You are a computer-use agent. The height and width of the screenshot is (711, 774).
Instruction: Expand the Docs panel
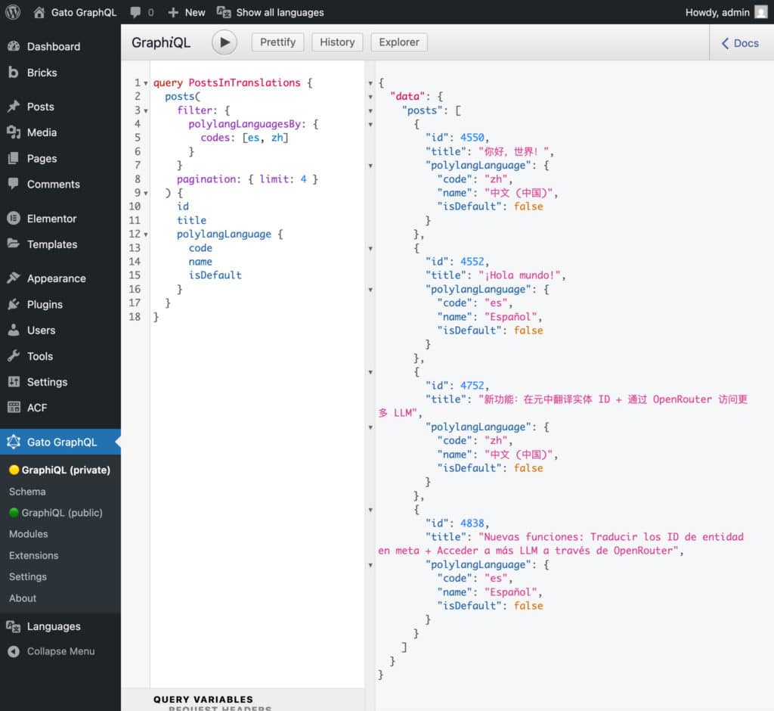point(740,43)
